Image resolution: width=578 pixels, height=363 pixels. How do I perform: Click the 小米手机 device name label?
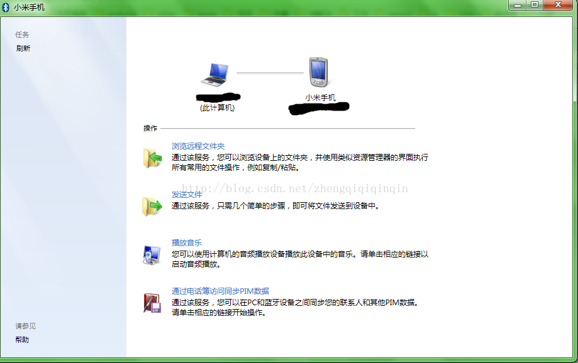click(320, 97)
